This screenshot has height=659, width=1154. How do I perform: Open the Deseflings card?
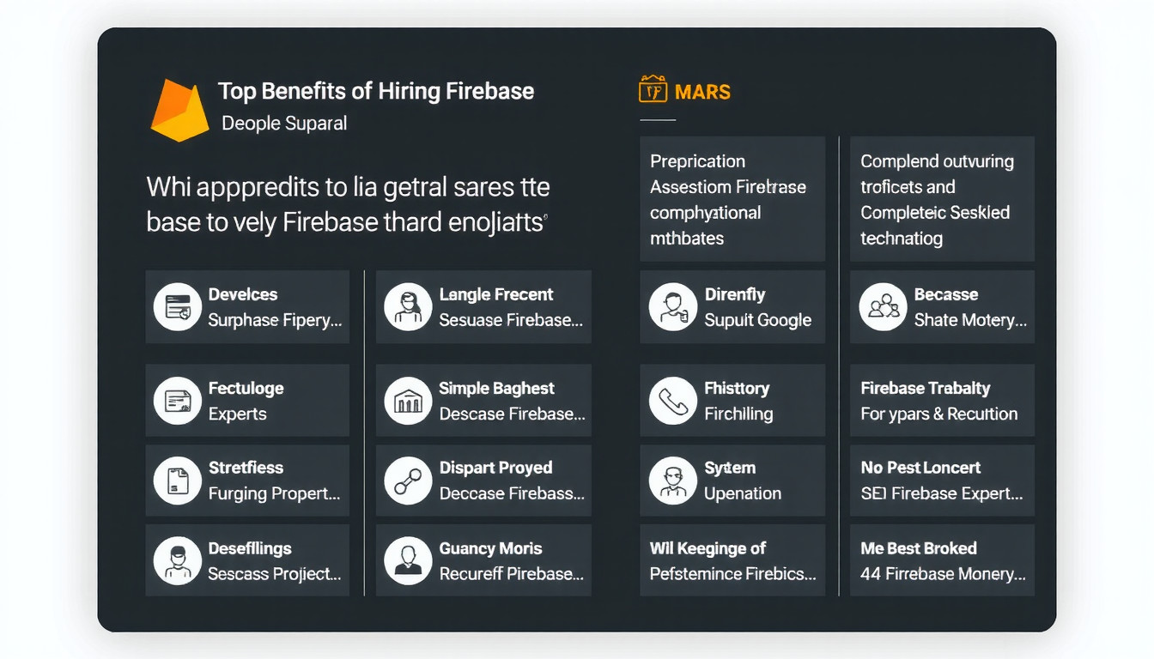247,560
